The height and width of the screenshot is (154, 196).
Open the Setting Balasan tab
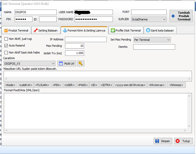tap(46, 30)
